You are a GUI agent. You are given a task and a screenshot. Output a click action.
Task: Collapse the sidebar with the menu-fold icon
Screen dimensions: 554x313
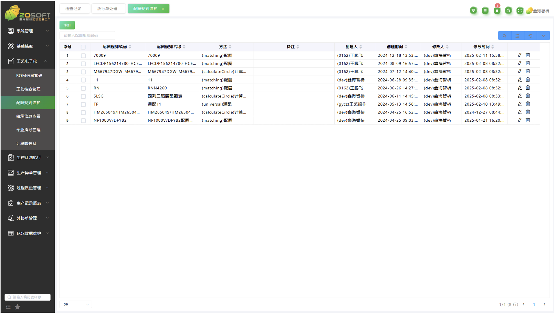click(8, 307)
